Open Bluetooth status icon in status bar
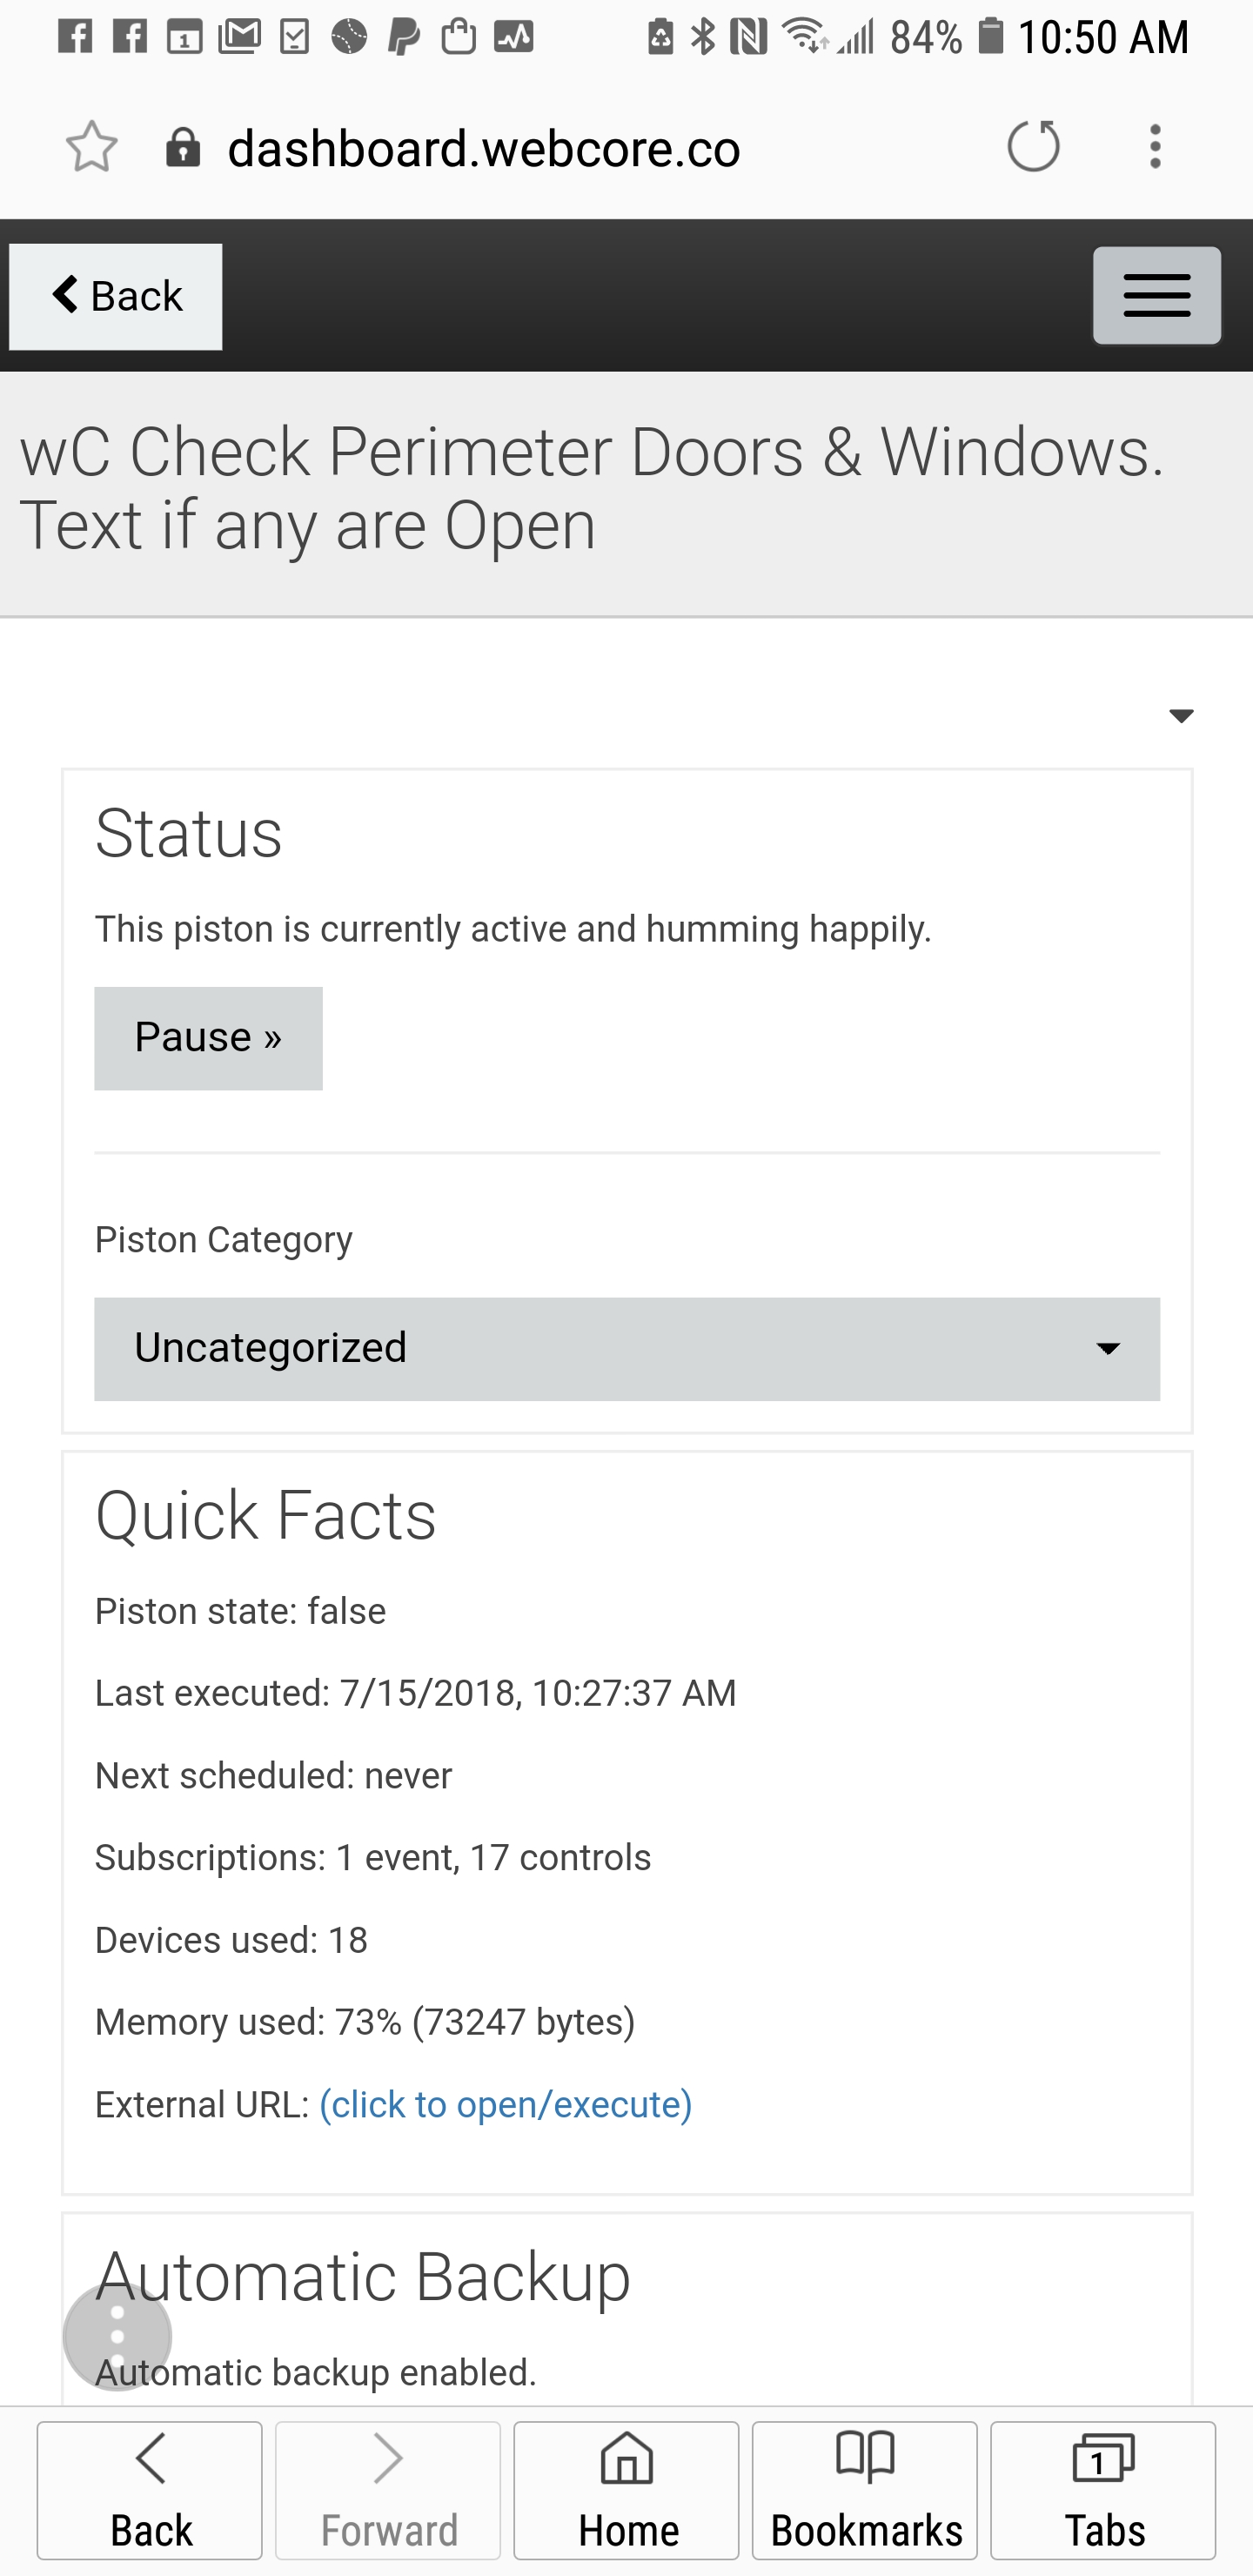 click(x=704, y=37)
